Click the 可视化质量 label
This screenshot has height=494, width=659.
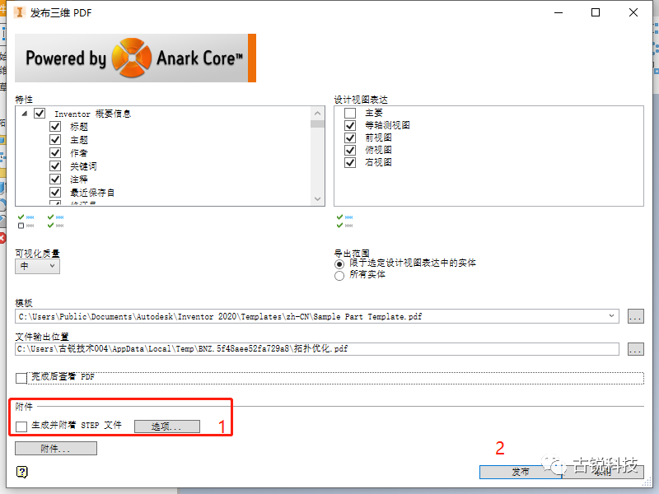37,254
